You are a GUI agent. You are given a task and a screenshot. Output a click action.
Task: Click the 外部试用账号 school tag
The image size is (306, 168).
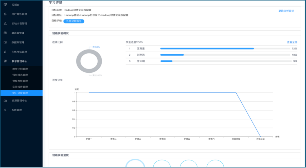click(x=74, y=21)
